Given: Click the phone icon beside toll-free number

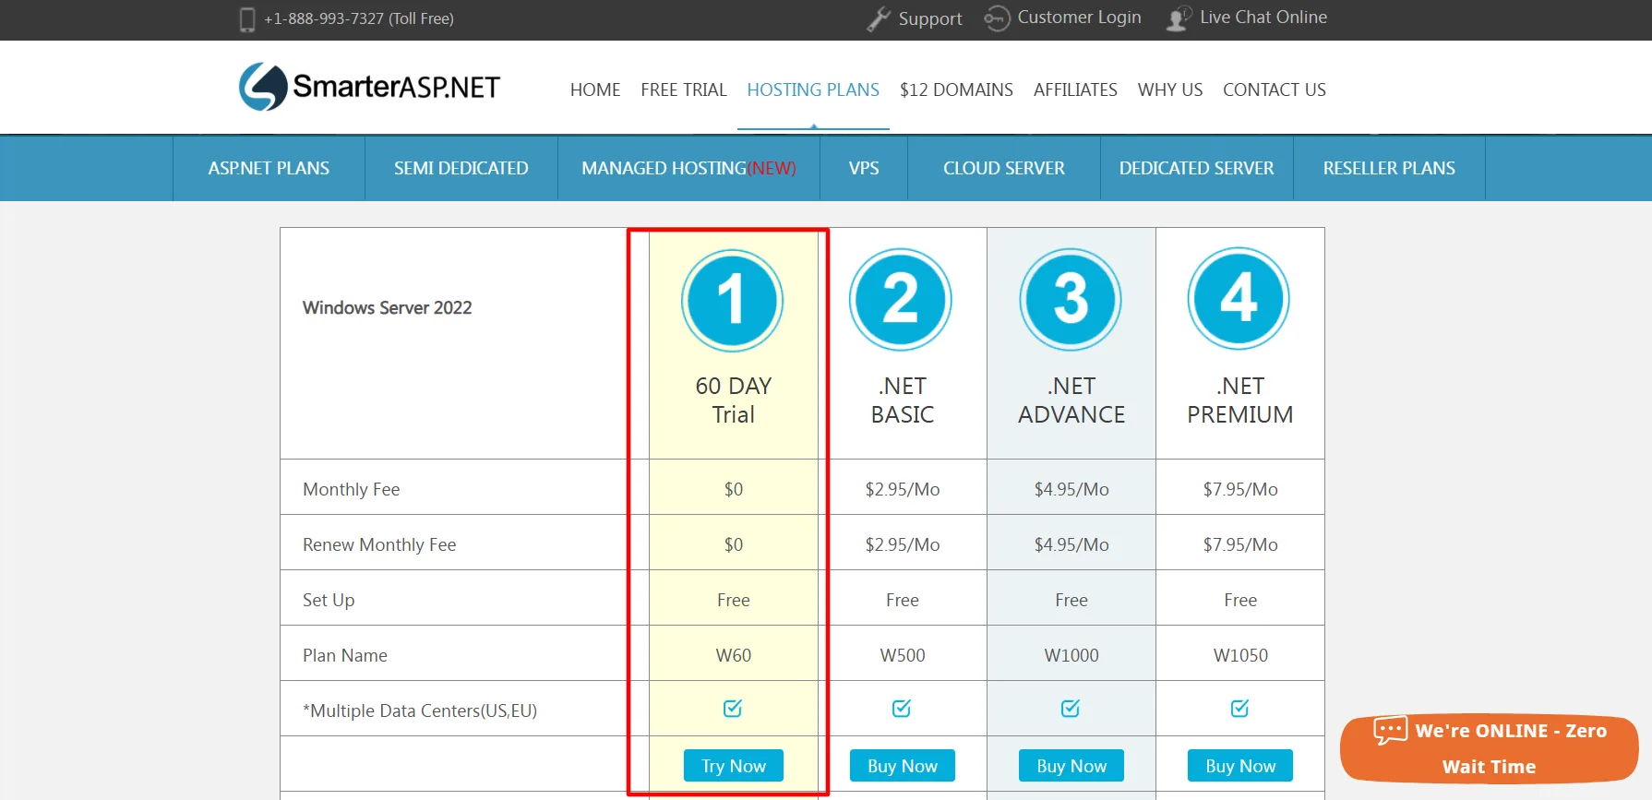Looking at the screenshot, I should click(247, 19).
